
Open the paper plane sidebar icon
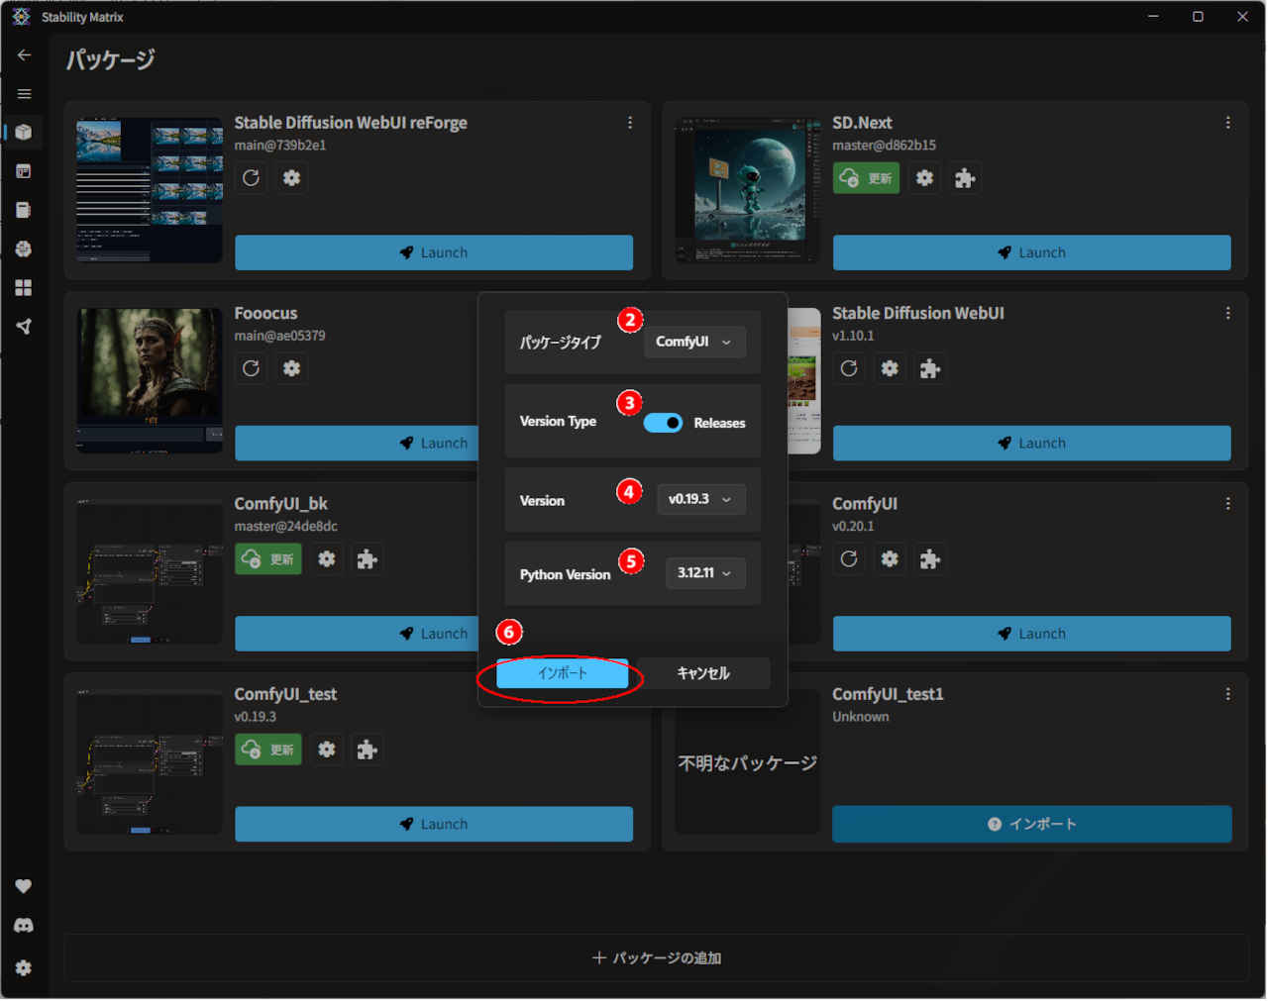click(x=24, y=327)
